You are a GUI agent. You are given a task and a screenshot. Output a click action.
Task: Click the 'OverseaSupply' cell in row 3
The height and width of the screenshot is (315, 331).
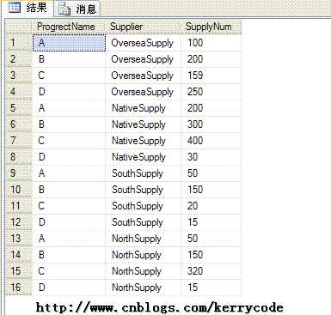pos(144,76)
